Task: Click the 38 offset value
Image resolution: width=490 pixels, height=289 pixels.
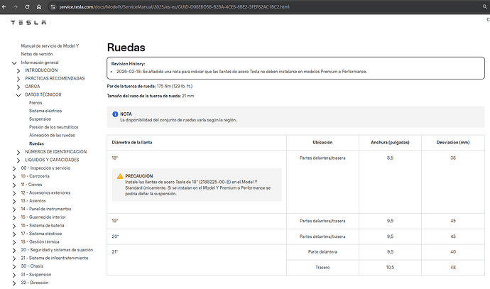Action: coord(453,158)
